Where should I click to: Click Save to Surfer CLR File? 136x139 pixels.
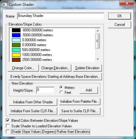(x=80, y=111)
